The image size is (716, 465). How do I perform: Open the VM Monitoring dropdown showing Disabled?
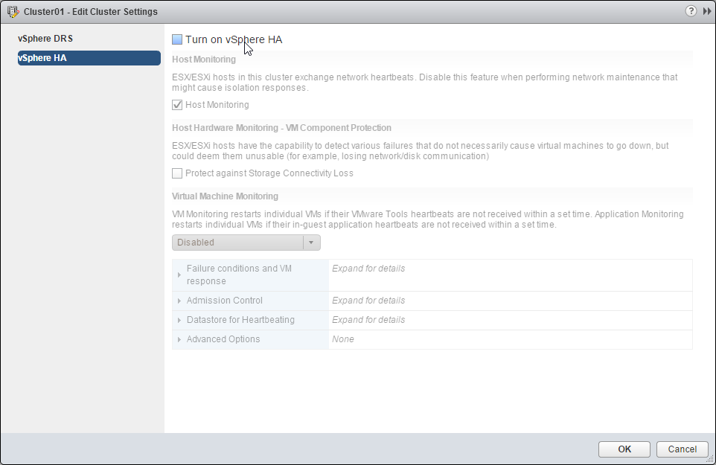pos(237,243)
